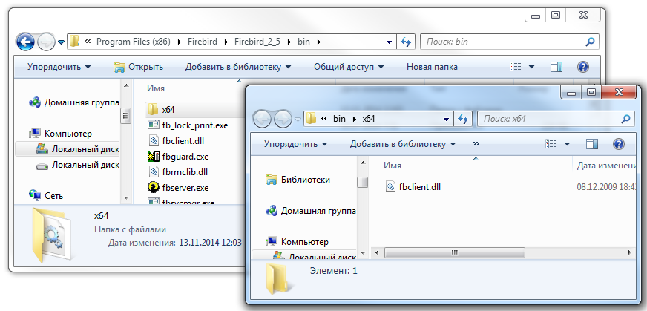The height and width of the screenshot is (311, 647).
Task: Open the help icon in the bin window
Action: tap(582, 67)
